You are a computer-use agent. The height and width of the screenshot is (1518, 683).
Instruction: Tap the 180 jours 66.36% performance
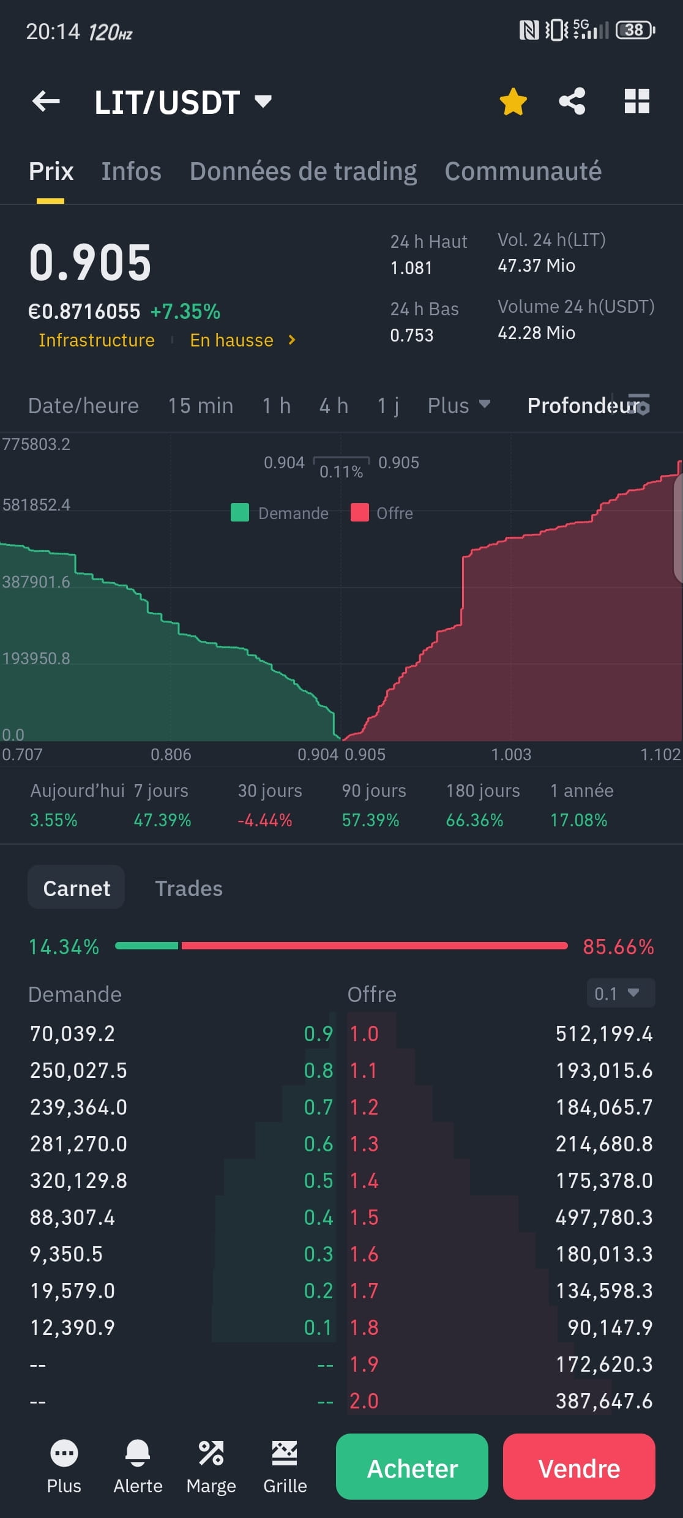482,806
